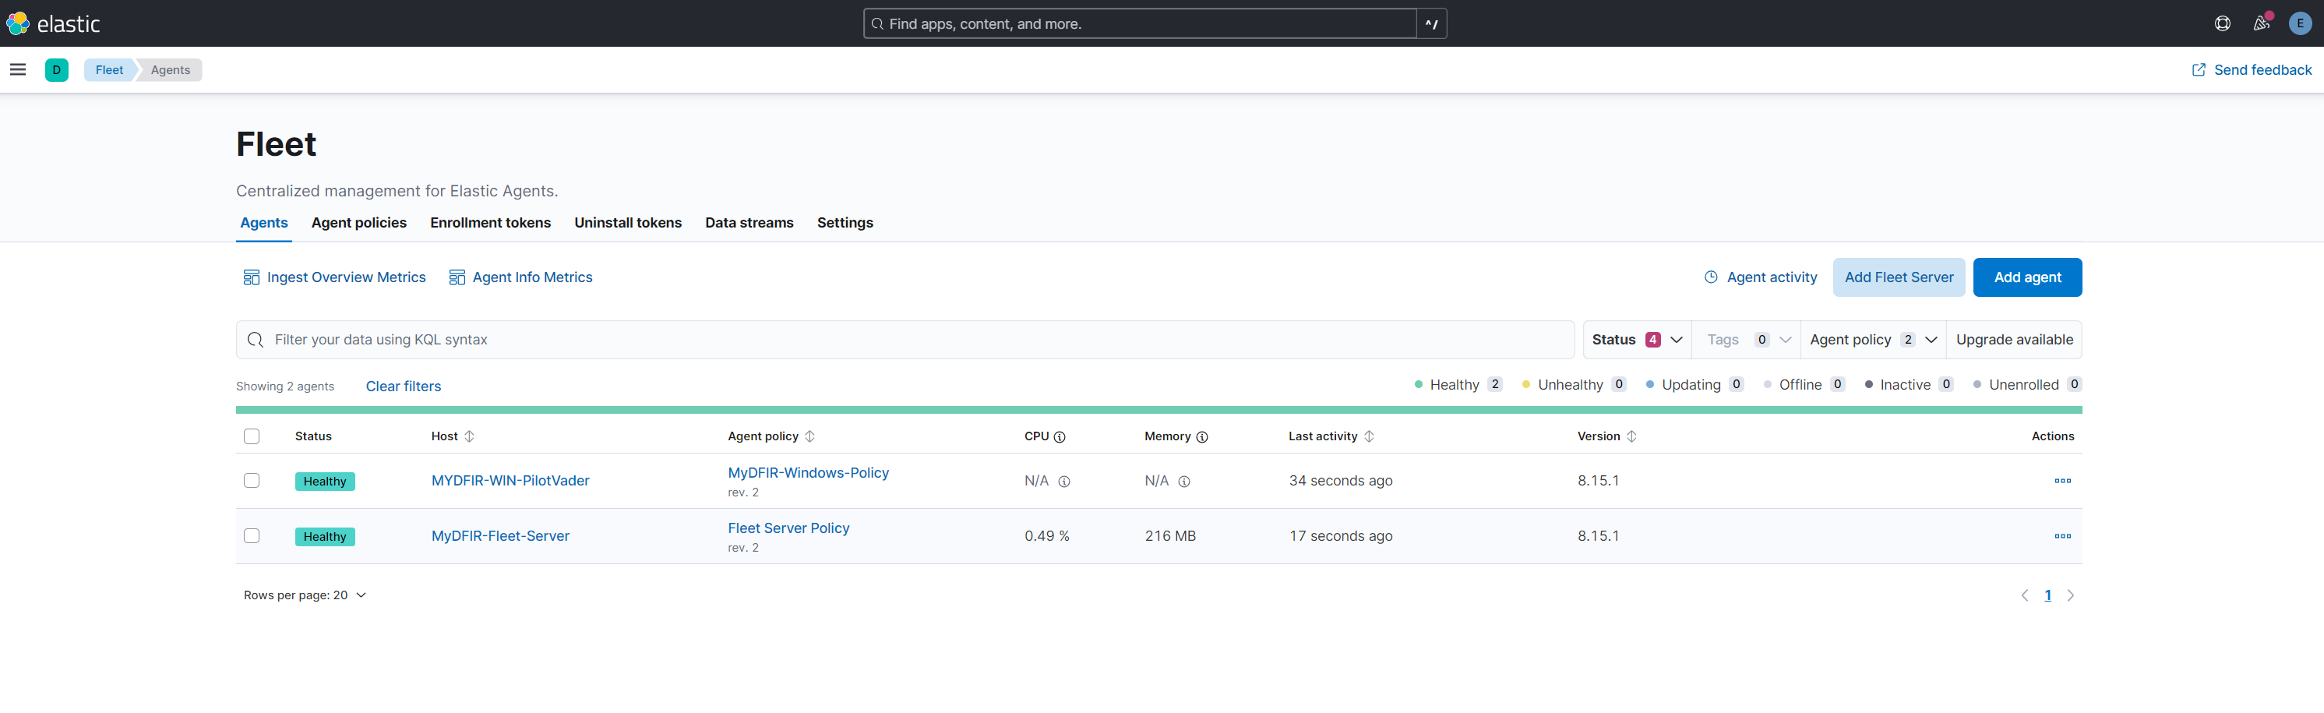Open the Fleet Server Policy link
Image resolution: width=2324 pixels, height=713 pixels.
[x=788, y=528]
